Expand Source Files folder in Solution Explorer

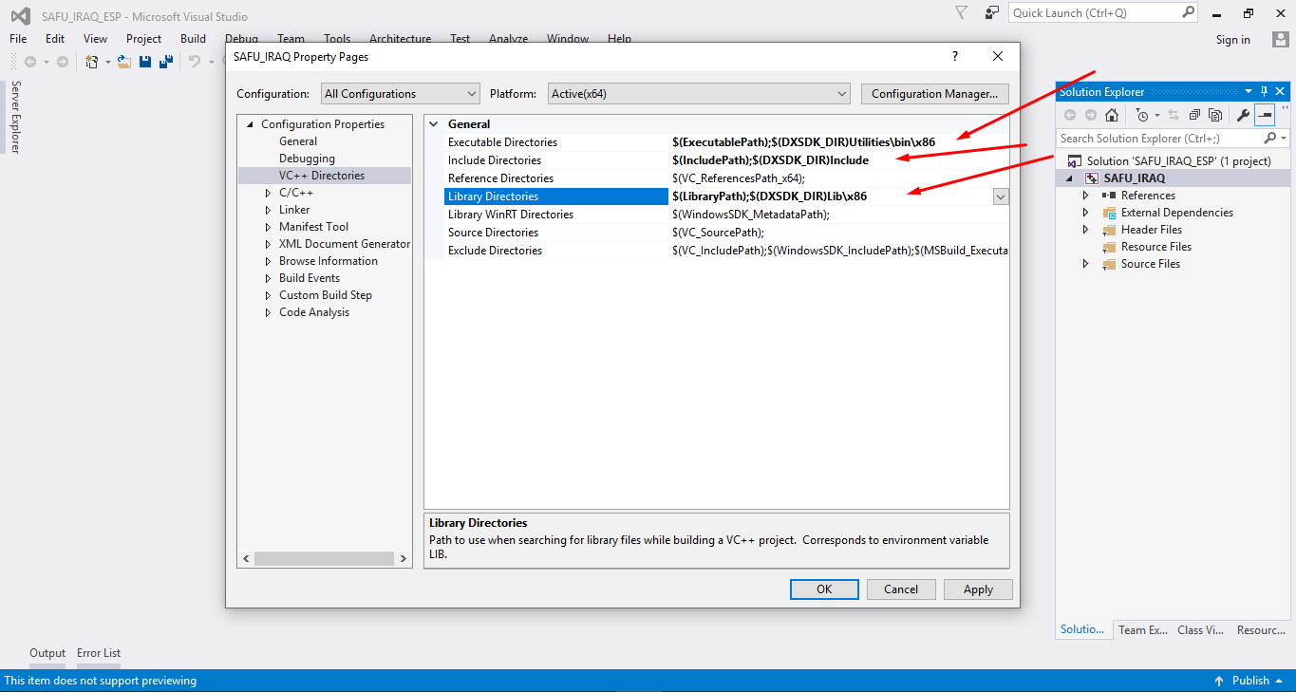click(1086, 264)
